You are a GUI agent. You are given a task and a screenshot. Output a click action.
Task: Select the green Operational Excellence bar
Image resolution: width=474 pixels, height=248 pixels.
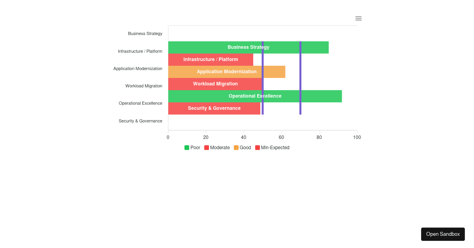[x=255, y=96]
